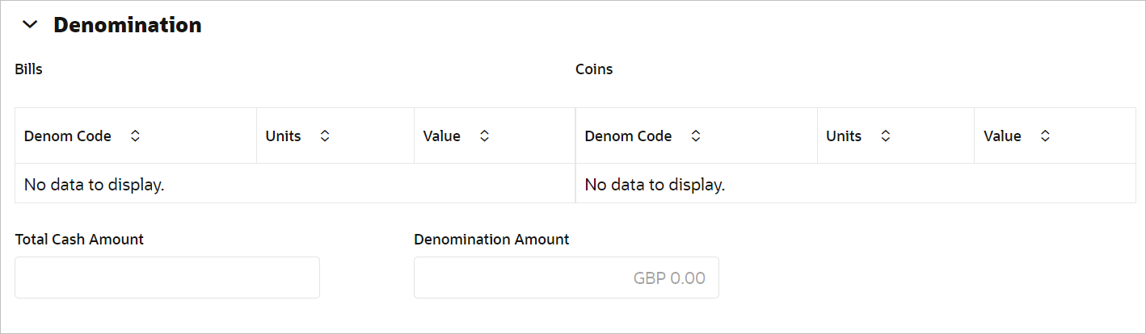1146x334 pixels.
Task: Select the Coins Denom Code header text
Action: pos(628,136)
